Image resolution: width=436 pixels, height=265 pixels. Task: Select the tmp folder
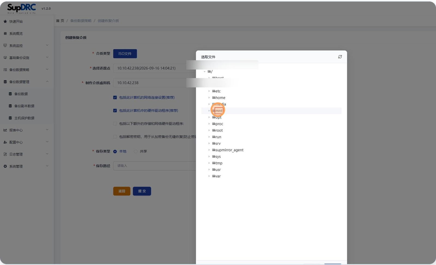[219, 163]
